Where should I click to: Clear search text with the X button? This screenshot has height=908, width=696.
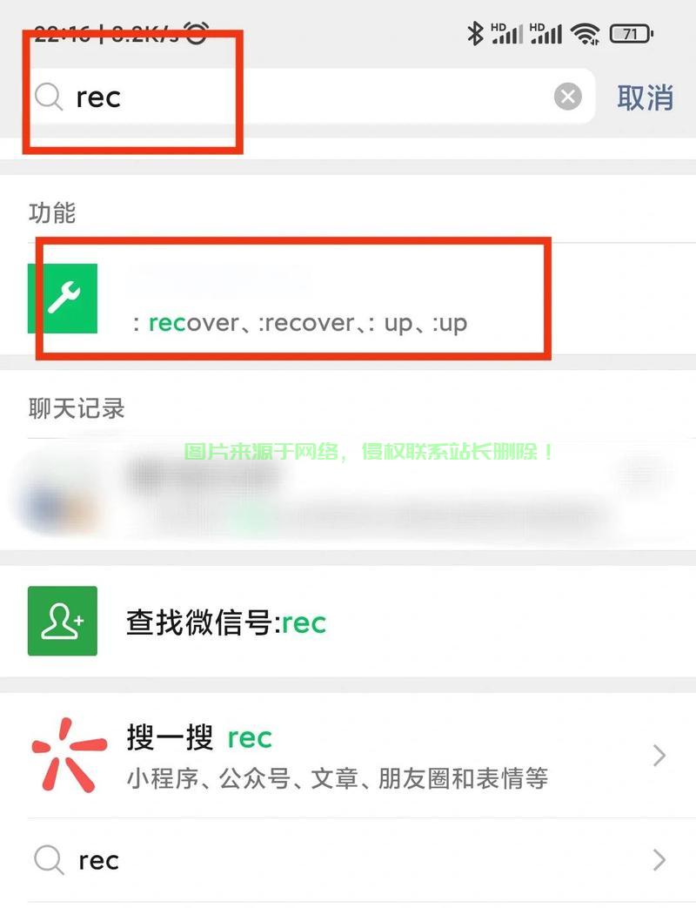(x=567, y=96)
